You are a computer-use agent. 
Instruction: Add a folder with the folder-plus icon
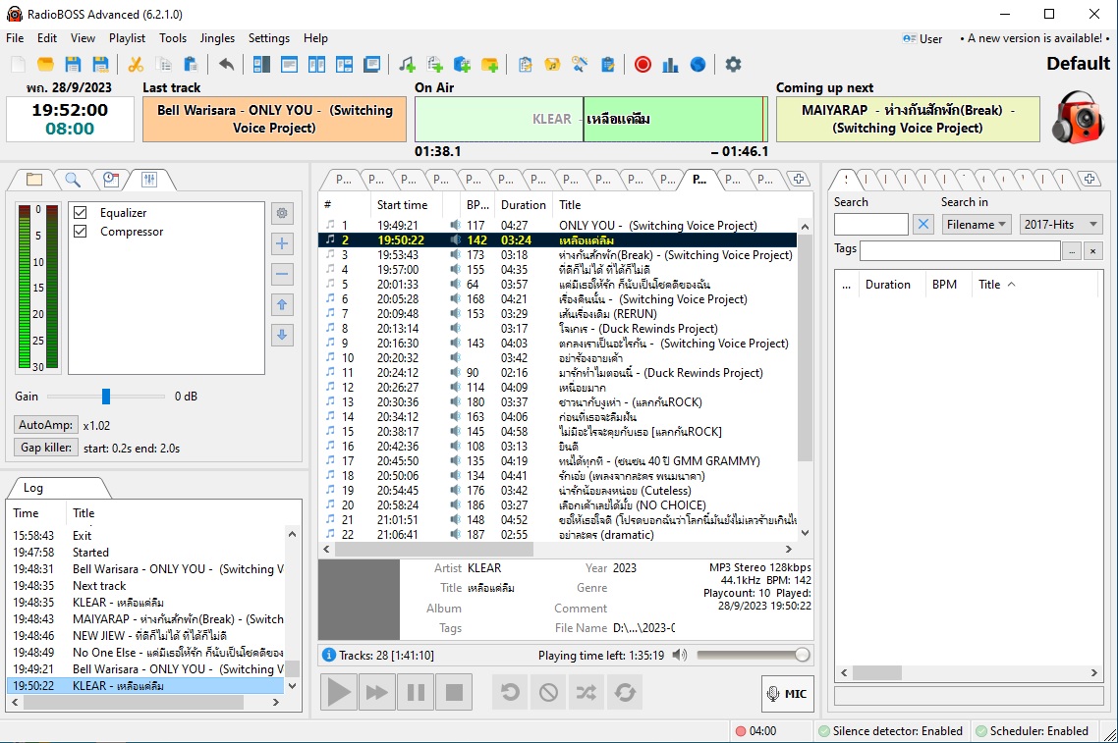(490, 65)
